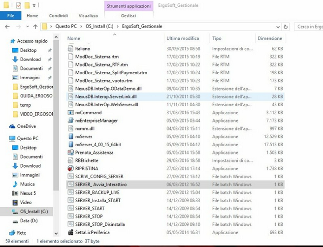Click the properties checkmark quick-access icon
Viewport: 323px width, 247px height.
18,5
